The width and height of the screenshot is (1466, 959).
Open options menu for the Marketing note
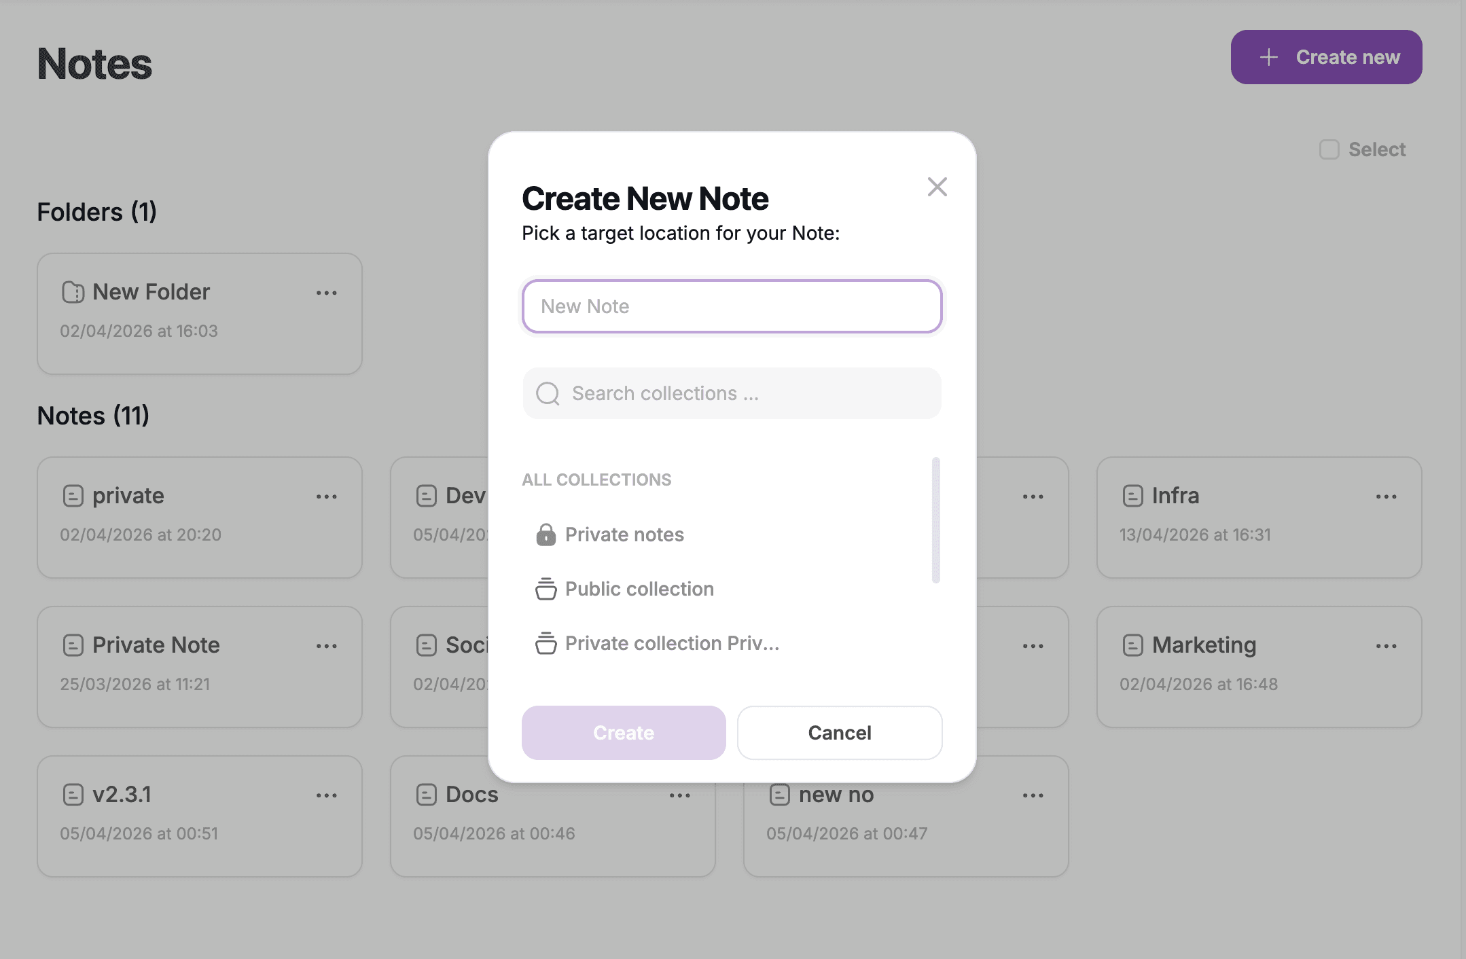click(1386, 646)
